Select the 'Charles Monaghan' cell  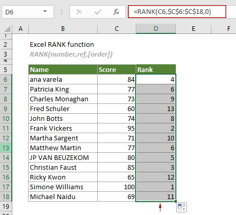tap(63, 99)
